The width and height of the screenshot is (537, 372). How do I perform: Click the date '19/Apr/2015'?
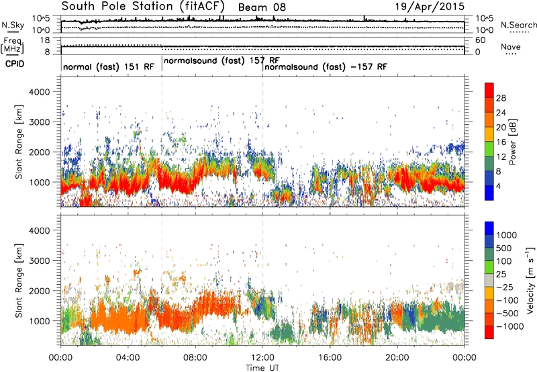430,7
